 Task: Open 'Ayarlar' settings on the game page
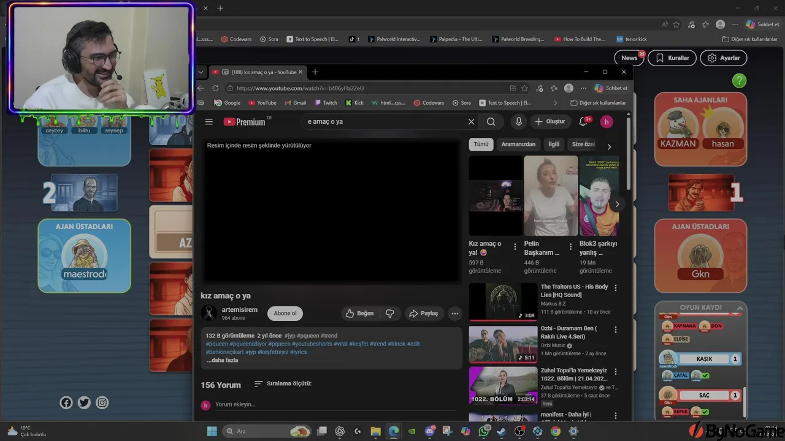(724, 58)
